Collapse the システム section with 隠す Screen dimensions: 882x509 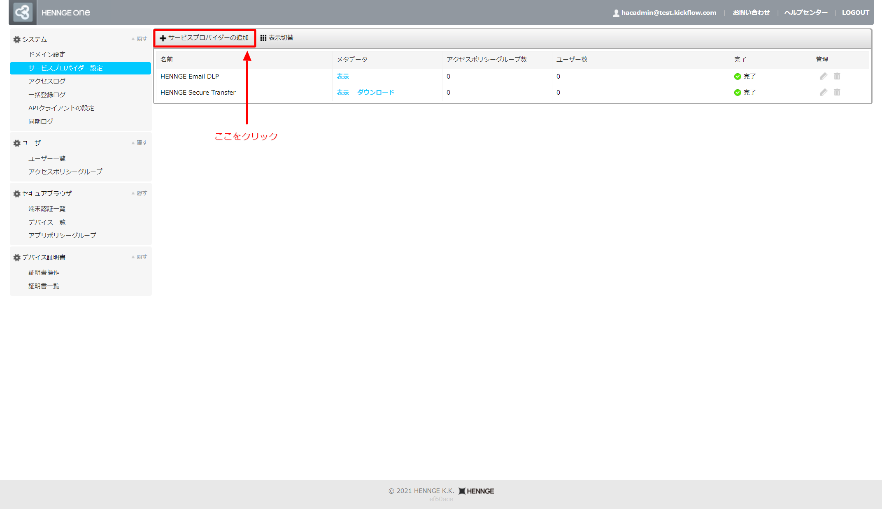[x=139, y=39]
